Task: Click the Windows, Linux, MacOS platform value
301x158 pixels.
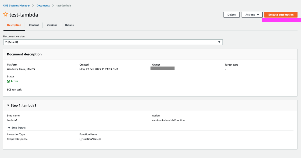Action: pyautogui.click(x=21, y=69)
